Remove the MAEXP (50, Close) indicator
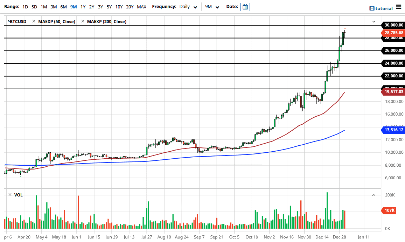 pyautogui.click(x=34, y=21)
